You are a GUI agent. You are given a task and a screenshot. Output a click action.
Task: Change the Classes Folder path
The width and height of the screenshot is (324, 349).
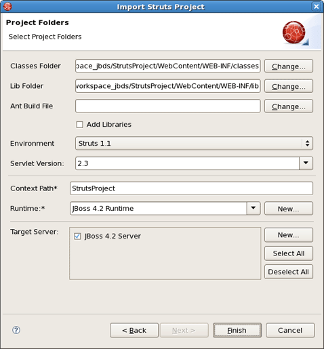[289, 66]
